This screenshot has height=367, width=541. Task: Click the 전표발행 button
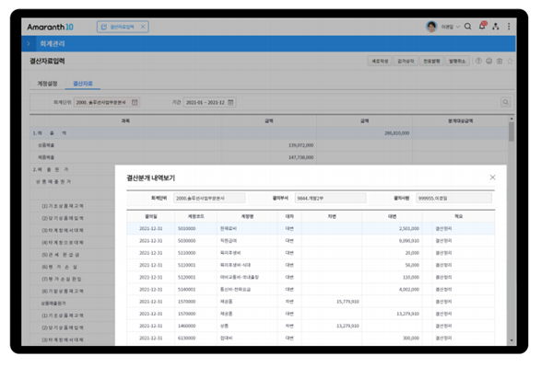[x=431, y=61]
